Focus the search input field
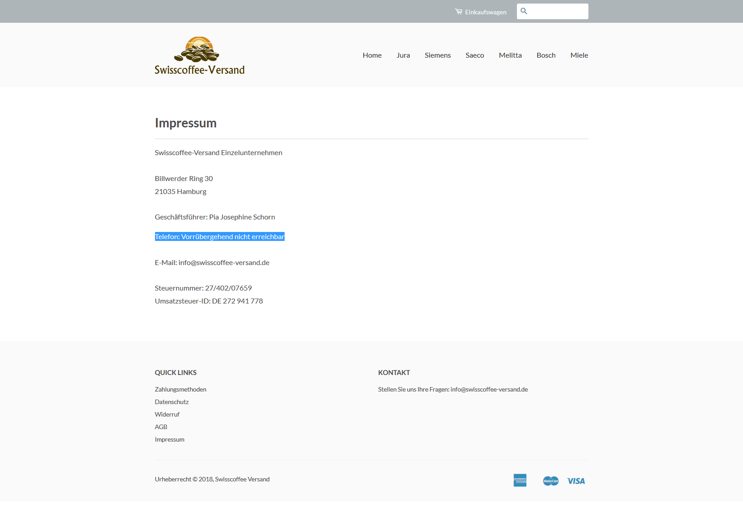The image size is (743, 514). coord(553,12)
